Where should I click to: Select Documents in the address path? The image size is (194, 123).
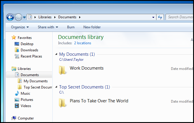[67, 17]
